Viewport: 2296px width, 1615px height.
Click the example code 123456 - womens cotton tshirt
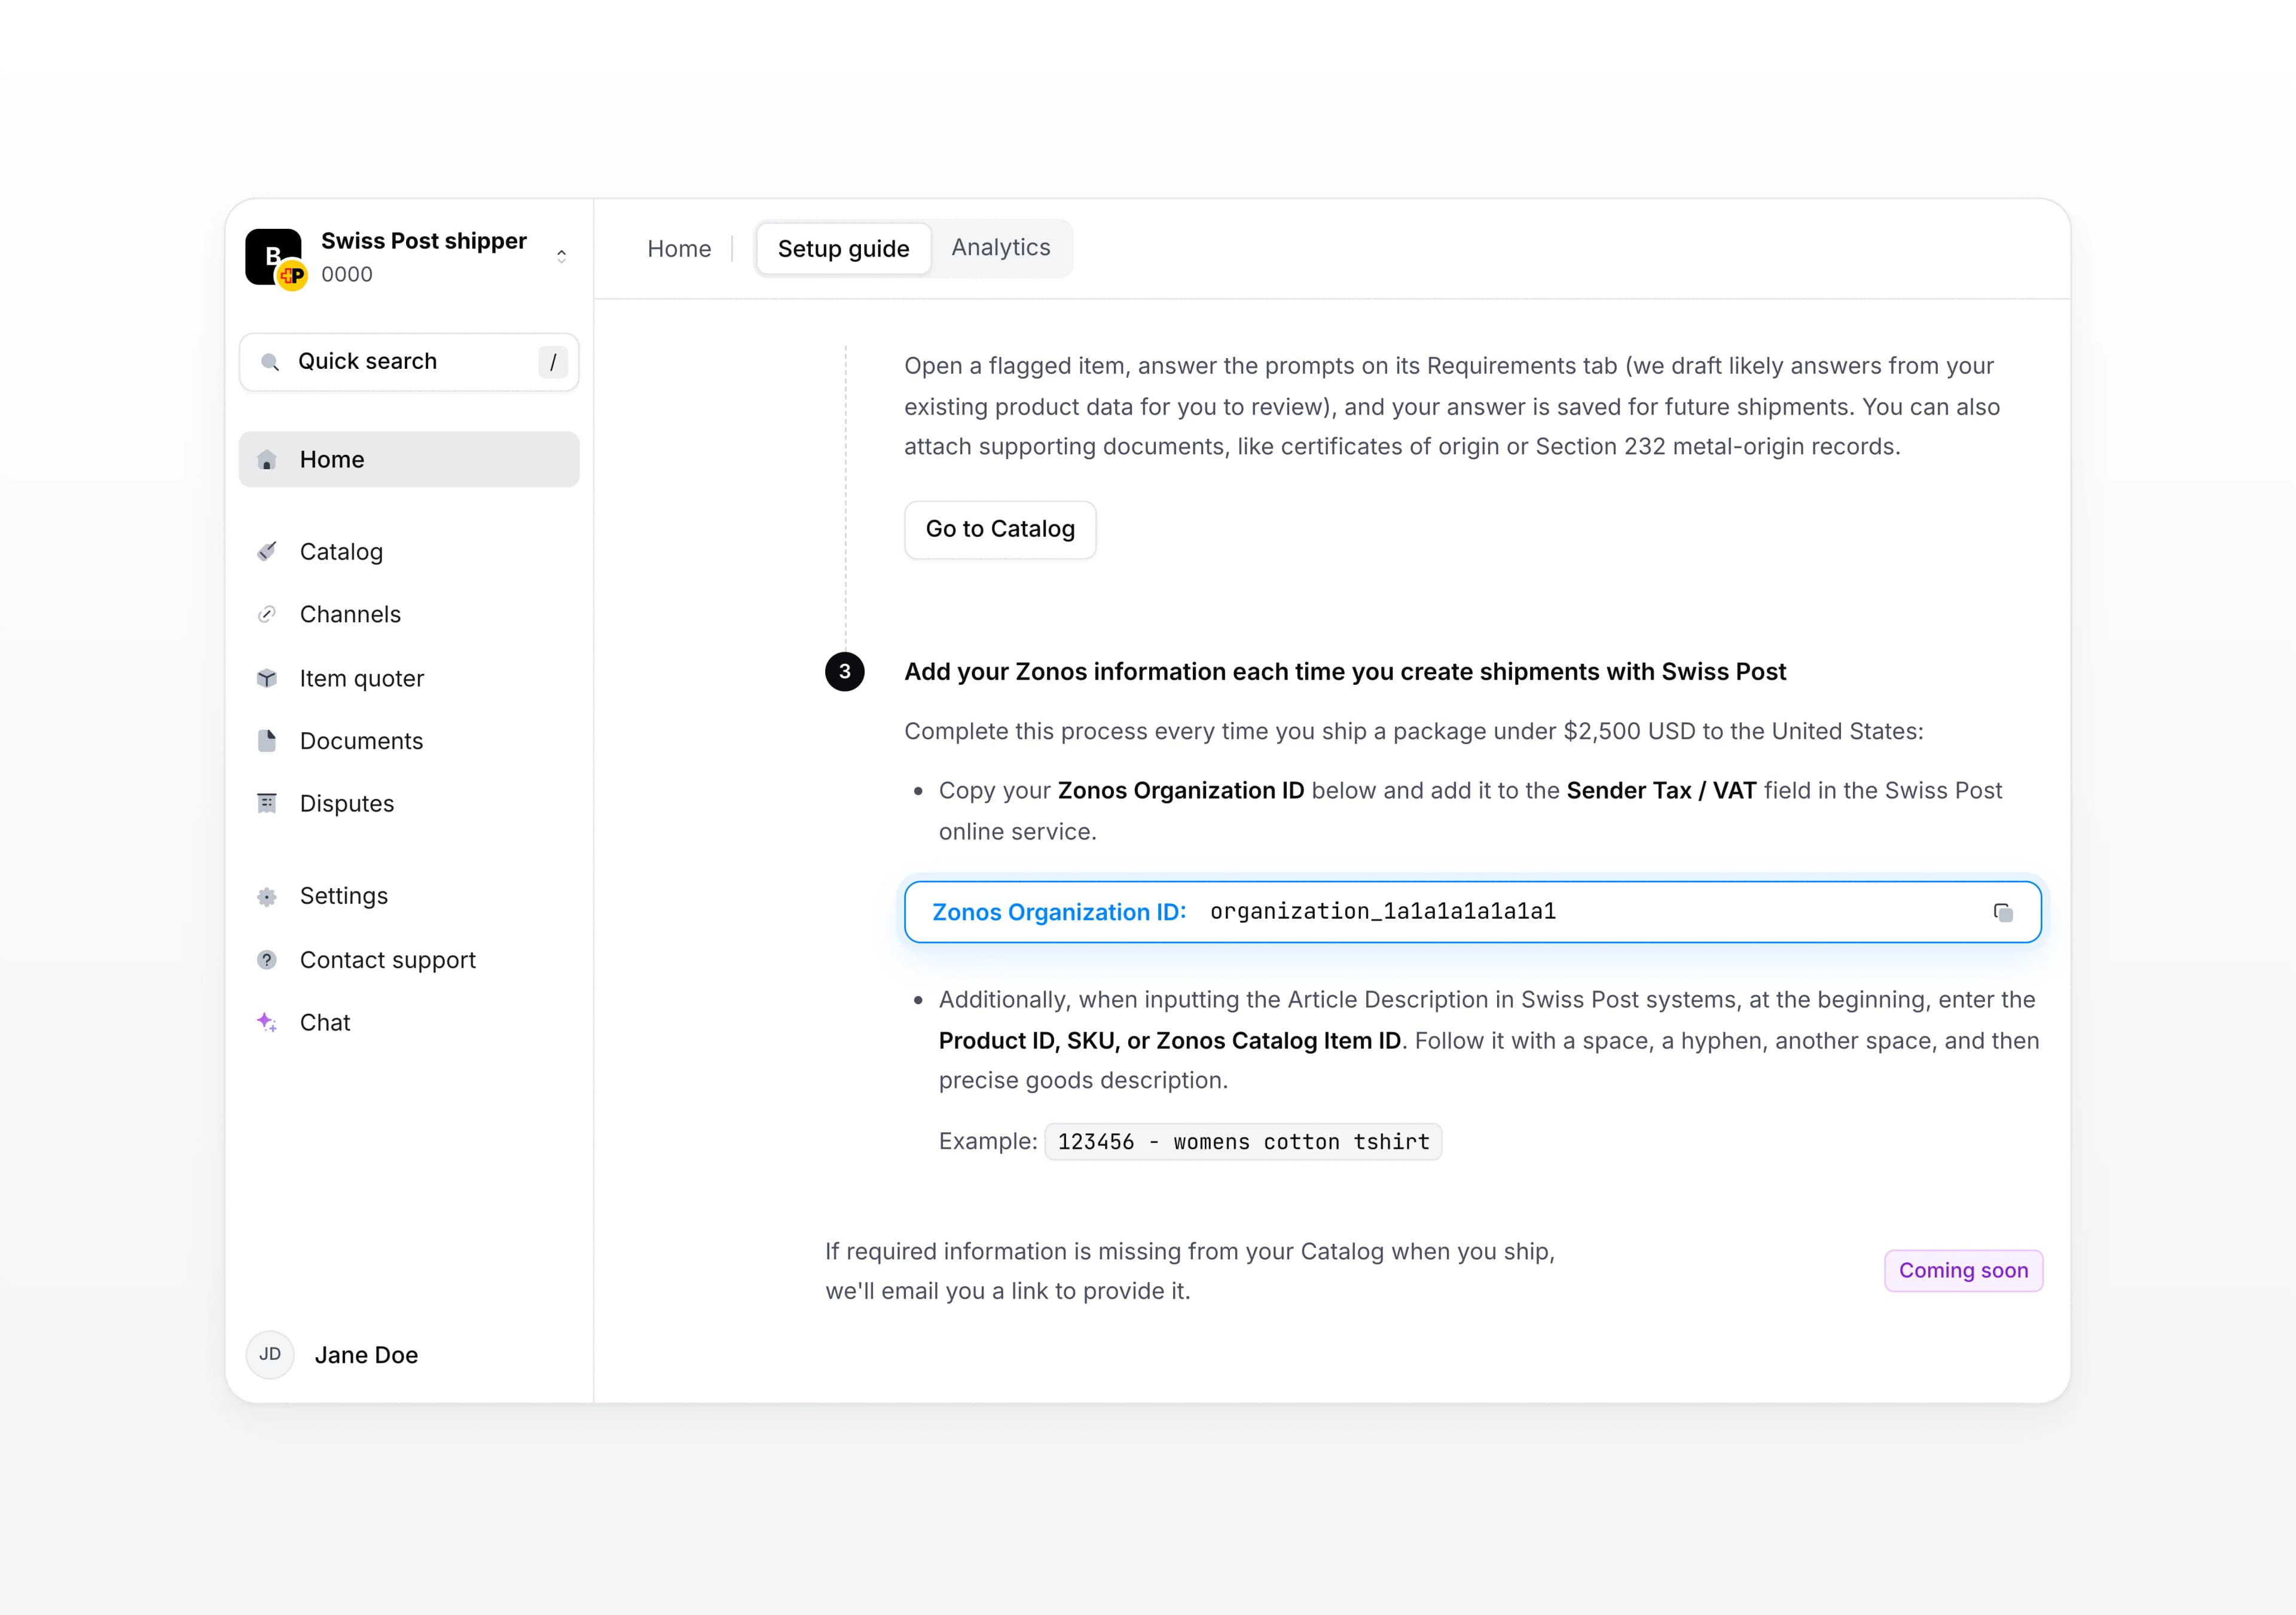1243,1142
